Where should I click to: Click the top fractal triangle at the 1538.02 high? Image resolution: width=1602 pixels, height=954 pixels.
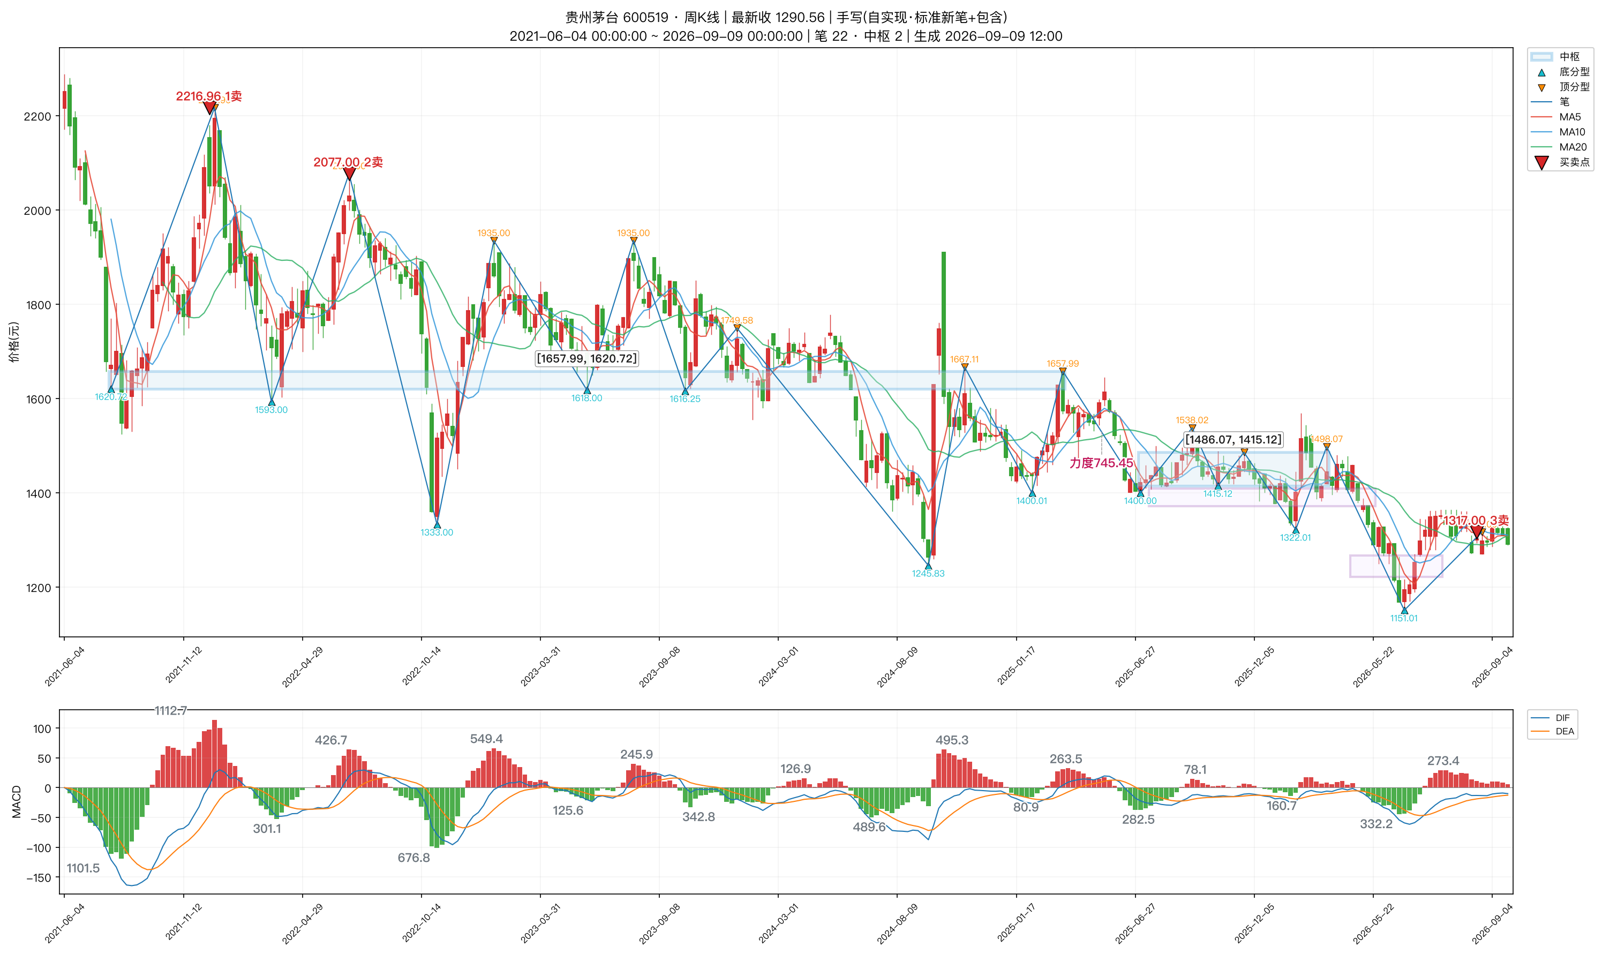pyautogui.click(x=1192, y=427)
